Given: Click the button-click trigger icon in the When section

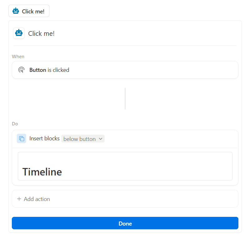Looking at the screenshot, I should tap(21, 70).
